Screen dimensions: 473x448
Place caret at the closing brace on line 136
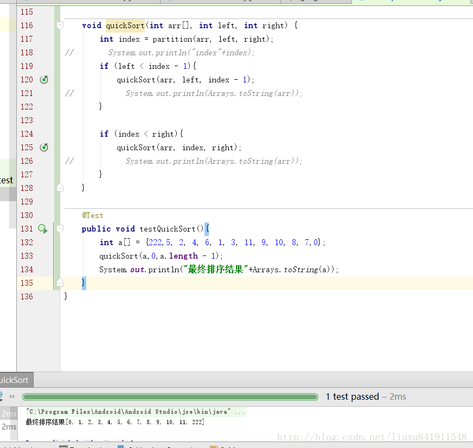pyautogui.click(x=66, y=296)
